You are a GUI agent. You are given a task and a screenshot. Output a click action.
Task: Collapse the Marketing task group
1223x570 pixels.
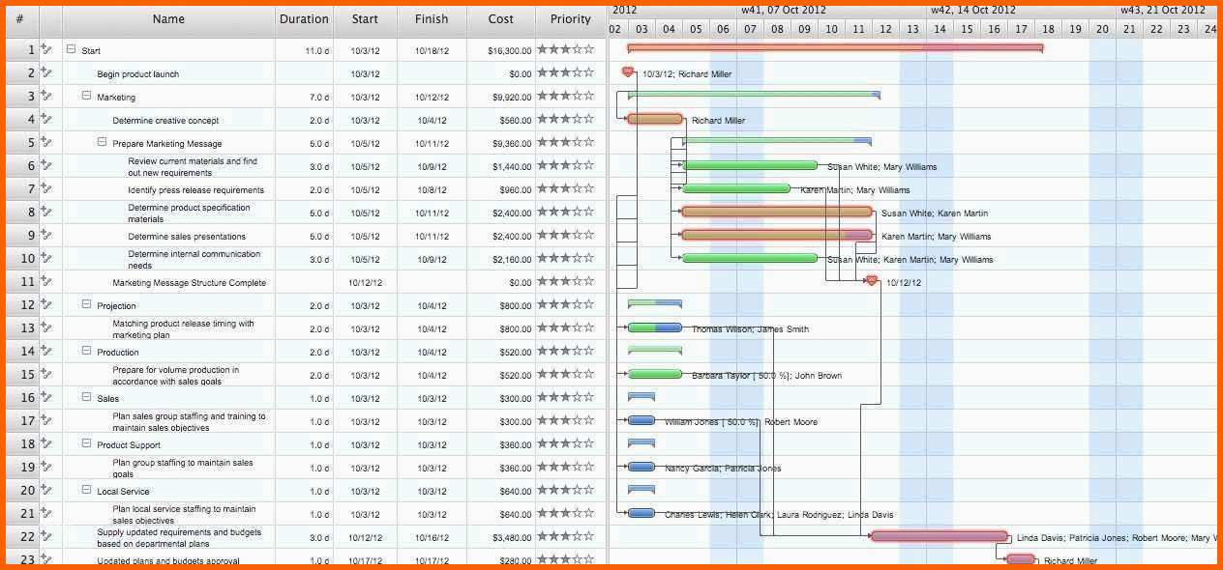(x=86, y=96)
